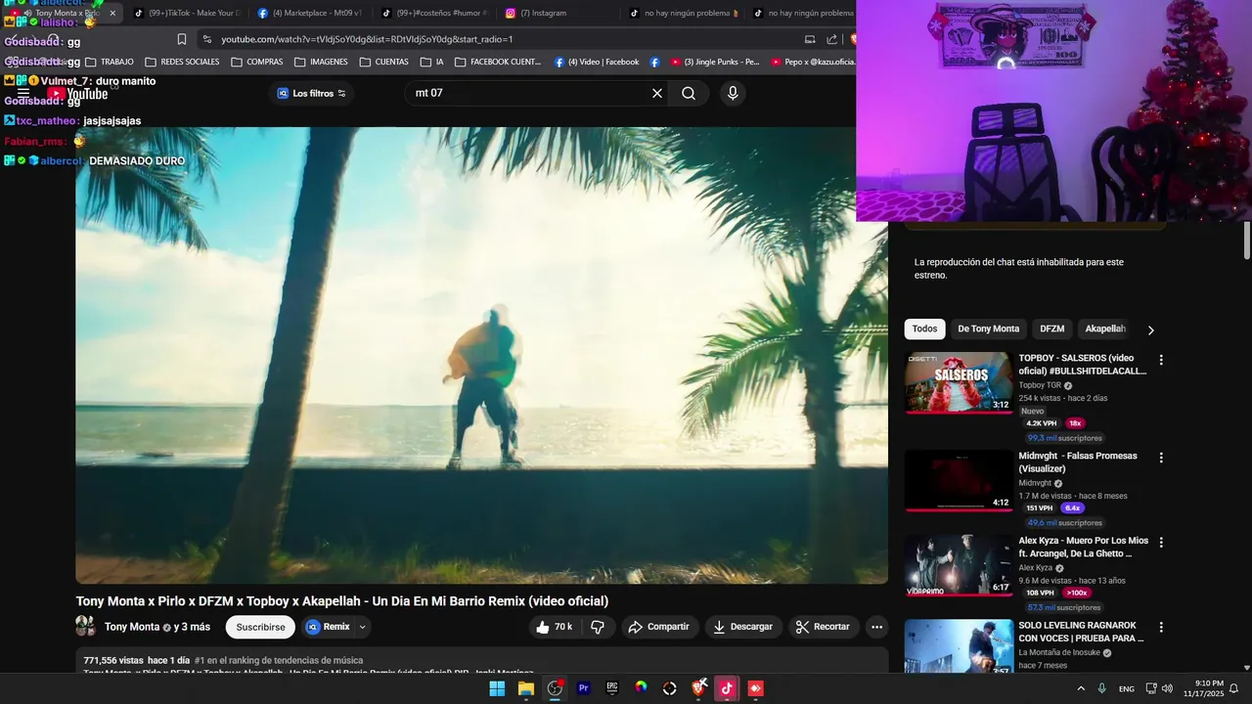The width and height of the screenshot is (1252, 704).
Task: Click the video player area
Action: [482, 355]
